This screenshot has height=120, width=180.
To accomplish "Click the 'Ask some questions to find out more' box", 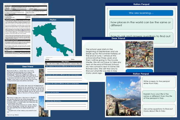I will pos(159,110).
